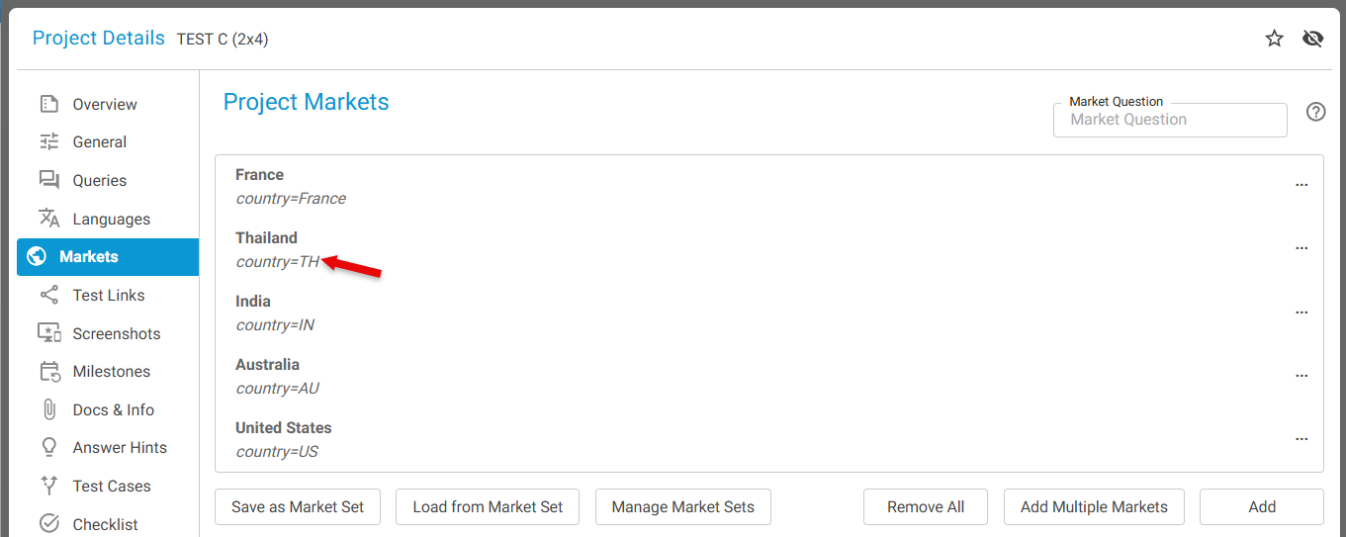Screen dimensions: 1346x537
Task: Click the help question mark icon
Action: click(x=1315, y=112)
